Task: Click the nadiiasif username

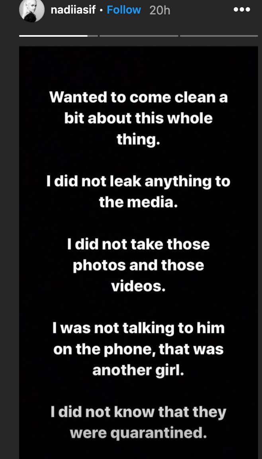Action: (73, 10)
